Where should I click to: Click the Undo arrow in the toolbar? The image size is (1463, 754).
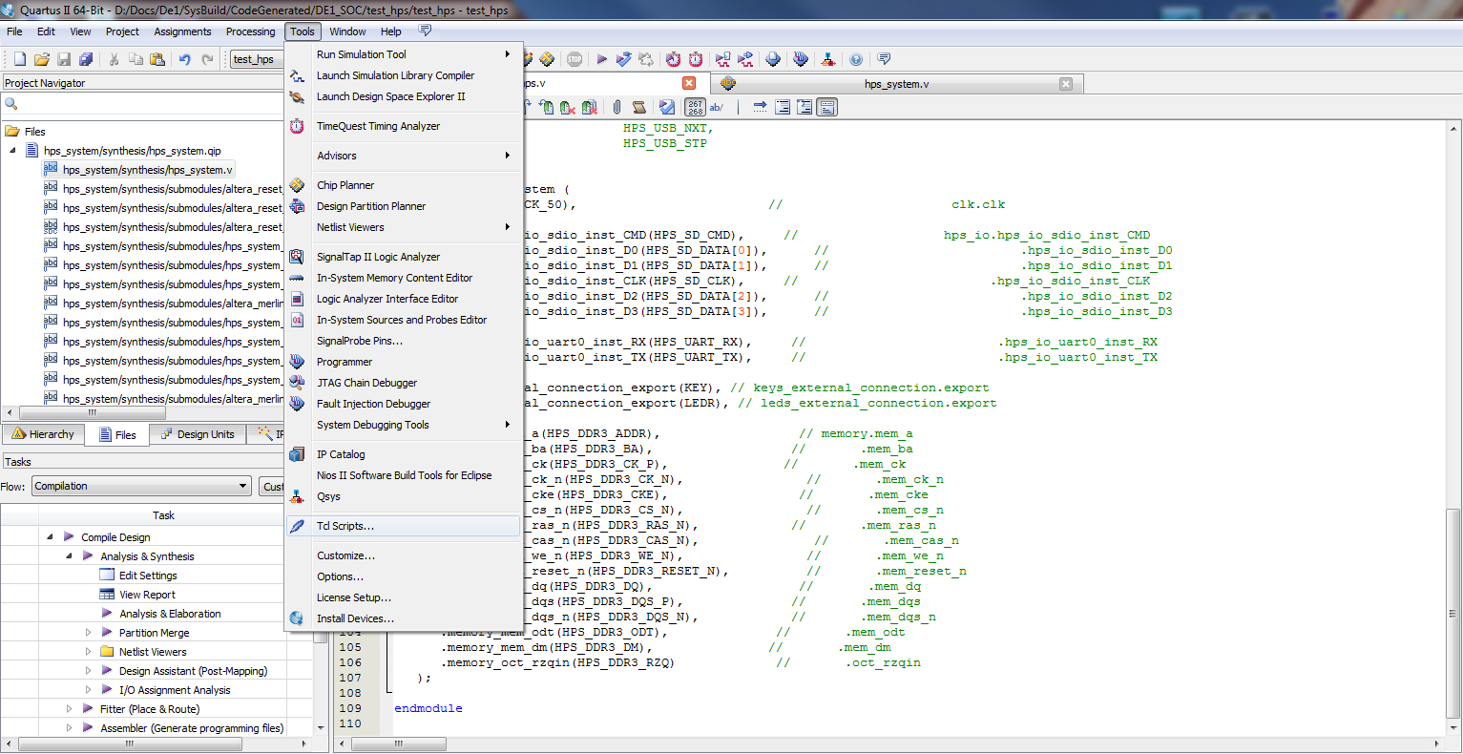tap(185, 59)
